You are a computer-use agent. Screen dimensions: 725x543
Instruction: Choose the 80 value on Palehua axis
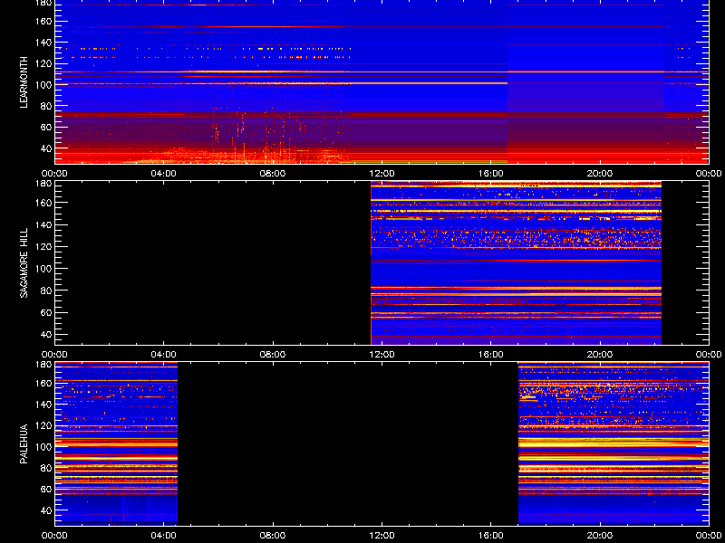(x=45, y=468)
